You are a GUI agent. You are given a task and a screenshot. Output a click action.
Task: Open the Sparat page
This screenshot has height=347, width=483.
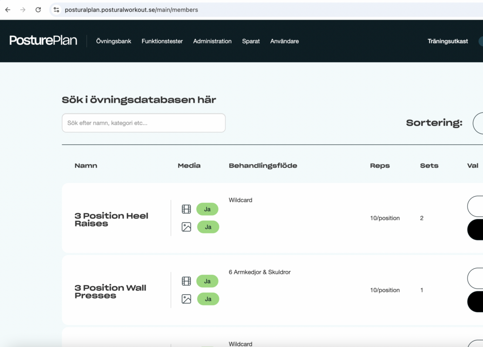coord(251,41)
